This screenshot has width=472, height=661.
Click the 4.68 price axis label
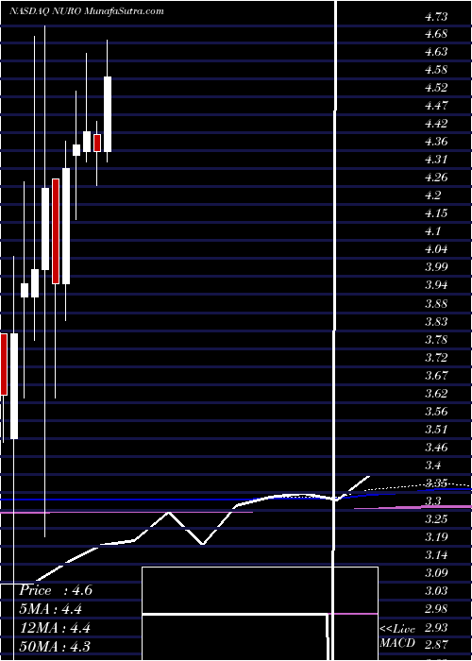pyautogui.click(x=436, y=33)
